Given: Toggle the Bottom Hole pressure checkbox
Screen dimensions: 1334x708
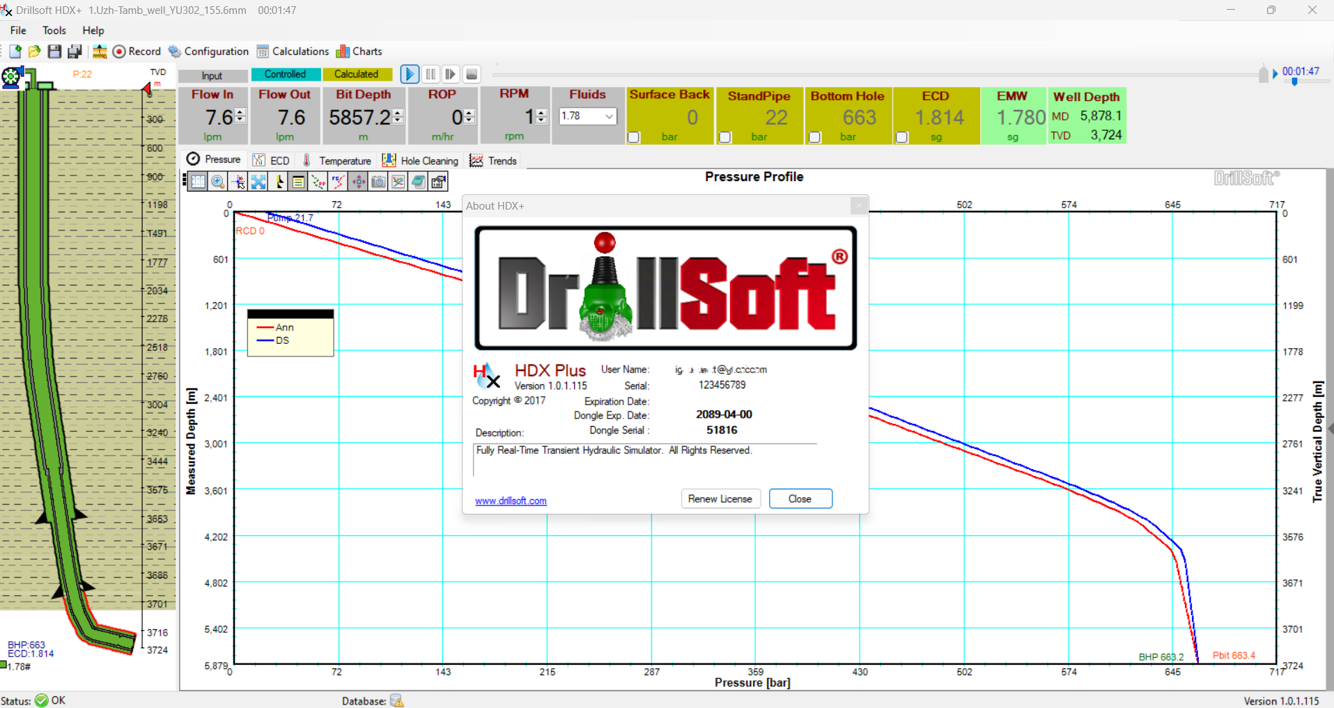Looking at the screenshot, I should pyautogui.click(x=815, y=137).
